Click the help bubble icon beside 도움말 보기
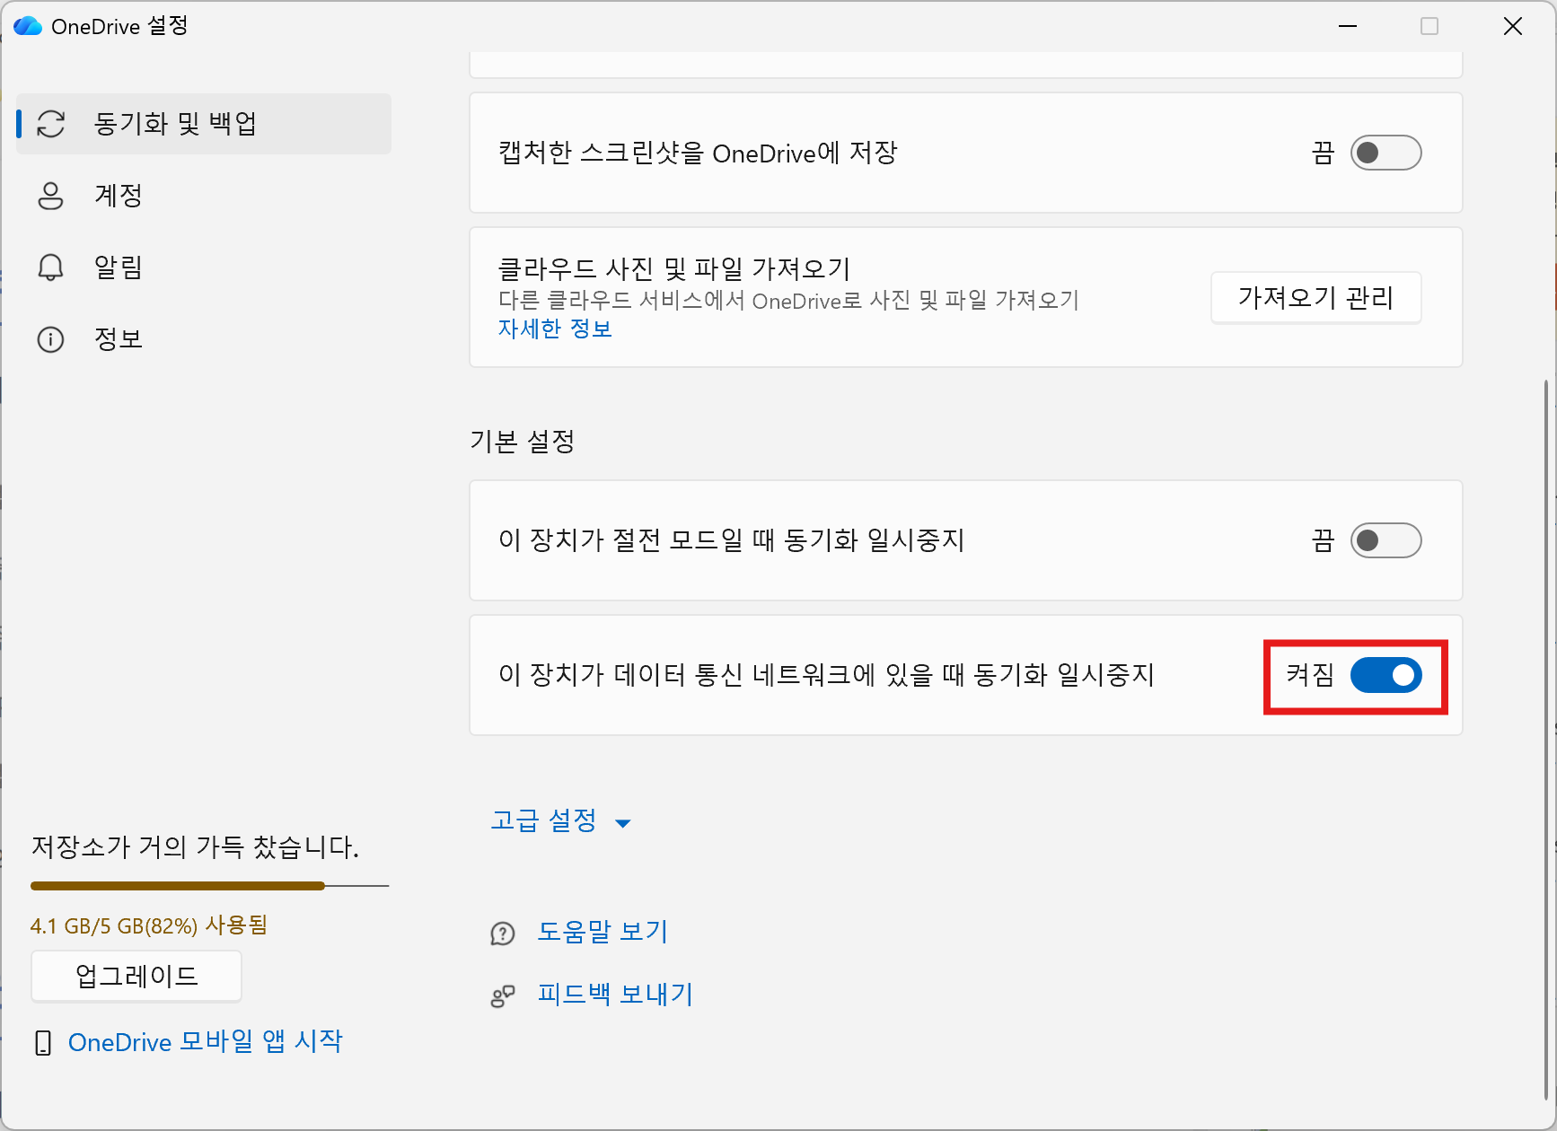 503,934
